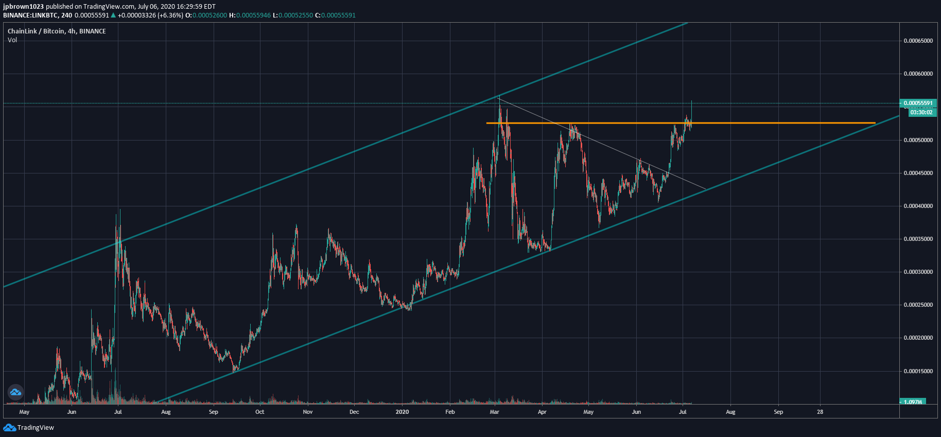Click the 2020 time axis label

402,412
